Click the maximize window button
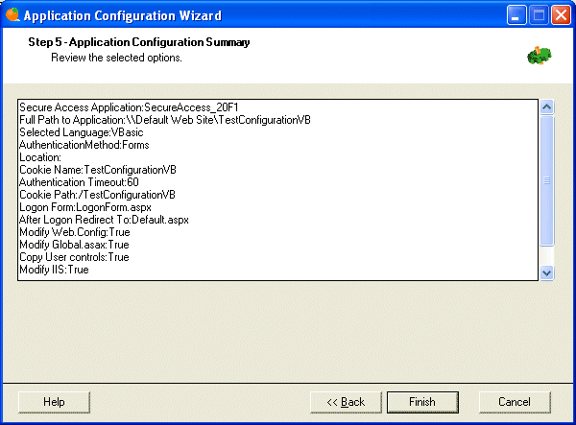 point(539,15)
